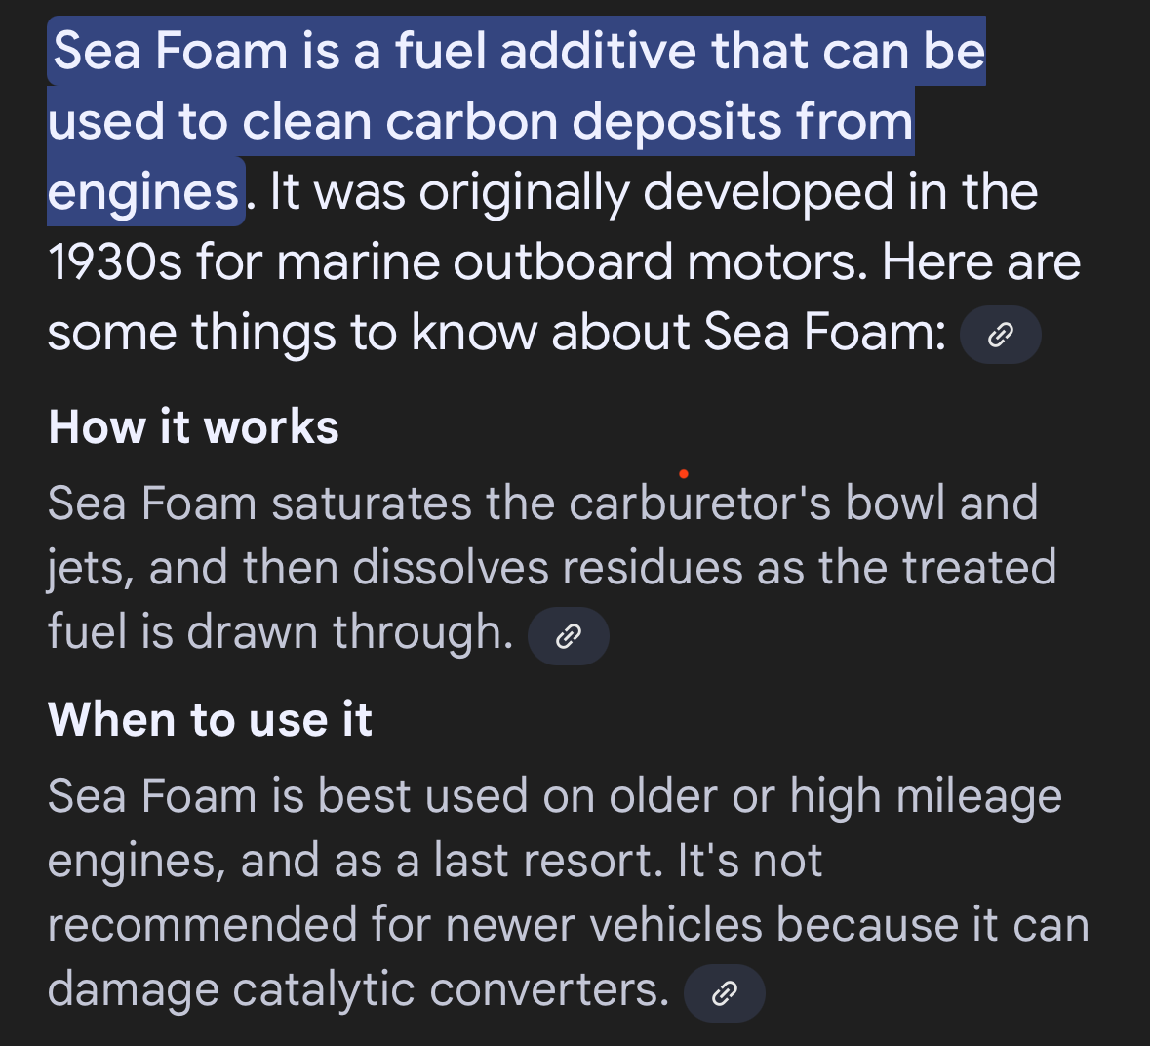The width and height of the screenshot is (1150, 1046).
Task: Click the phrase 'high mileage'
Action: tap(925, 796)
